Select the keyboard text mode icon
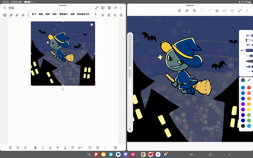 5,15
